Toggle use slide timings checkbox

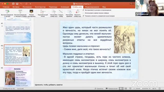click(x=83, y=13)
